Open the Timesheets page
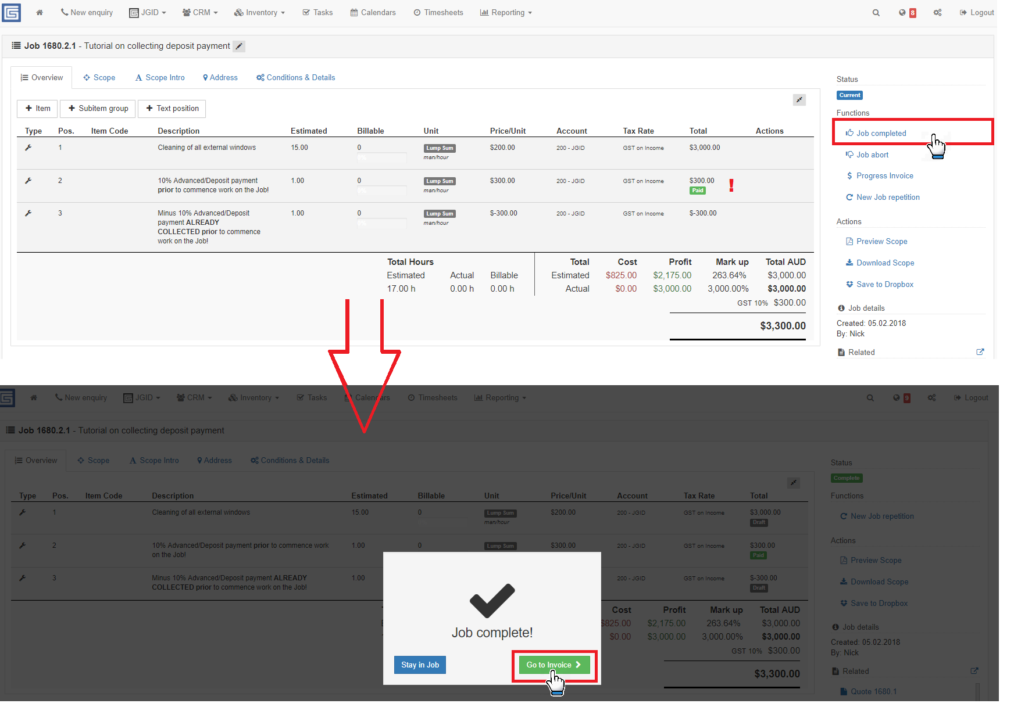 click(x=438, y=12)
